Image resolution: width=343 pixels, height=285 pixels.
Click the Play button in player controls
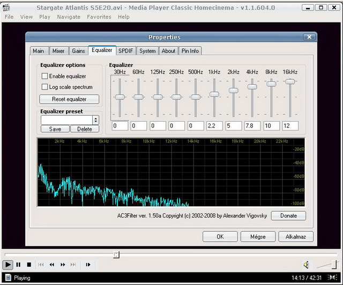coord(8,265)
